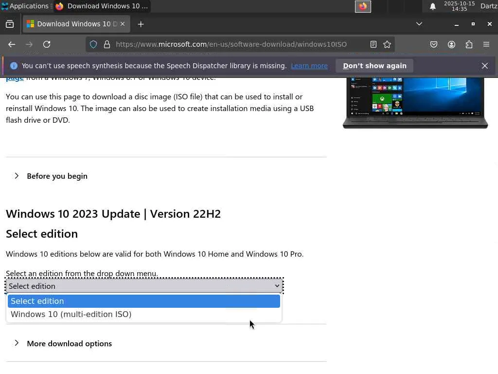
Task: Open the Firefox account menu
Action: (451, 44)
